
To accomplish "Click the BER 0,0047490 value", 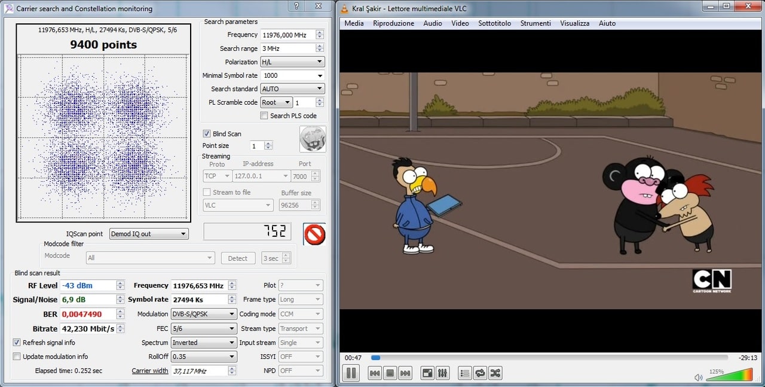I will (88, 314).
